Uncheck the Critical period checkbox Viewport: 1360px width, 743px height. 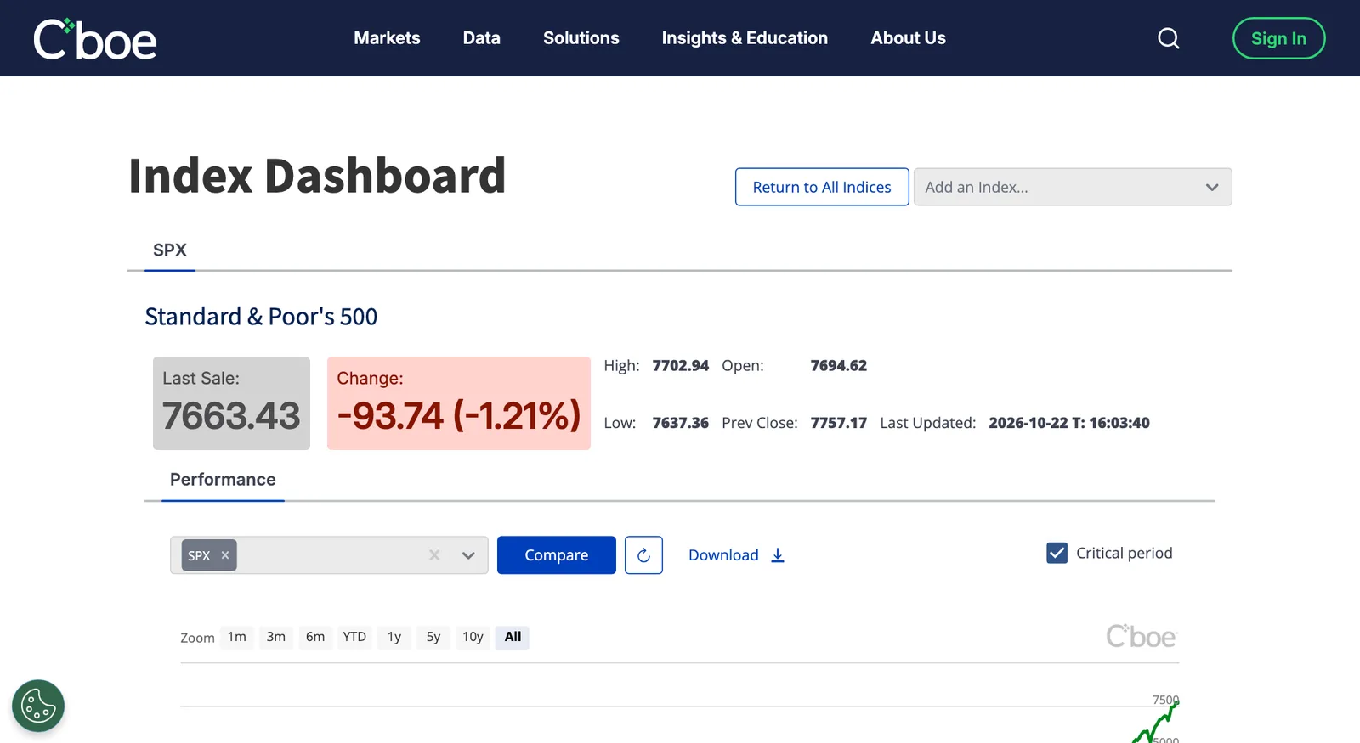click(x=1057, y=553)
